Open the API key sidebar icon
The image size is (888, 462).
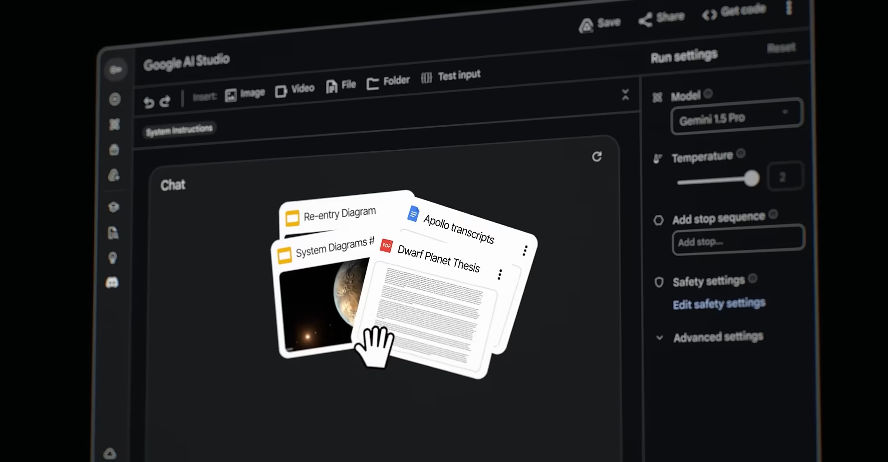tap(116, 70)
